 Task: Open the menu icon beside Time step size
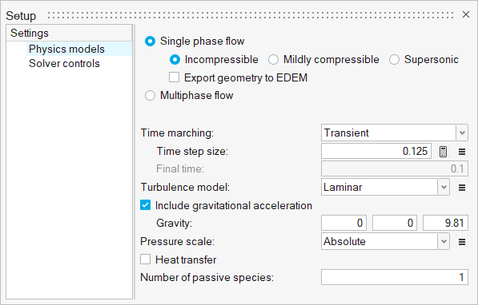click(x=462, y=152)
